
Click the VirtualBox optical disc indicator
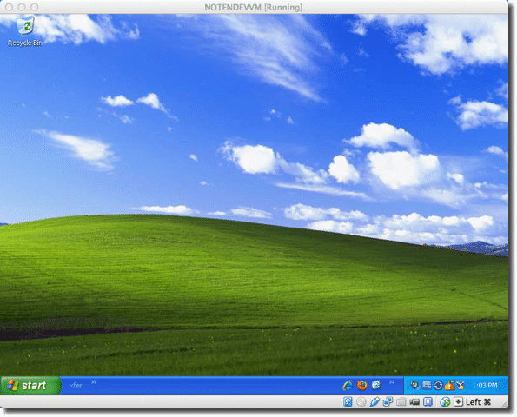point(361,402)
